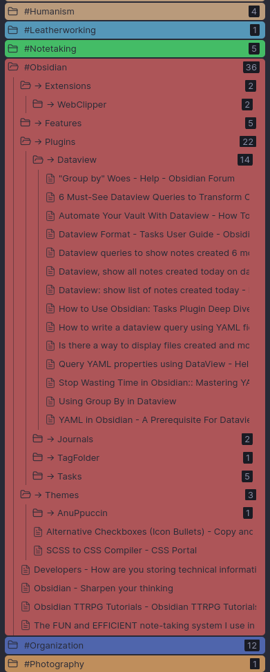Viewport: 270px width, 672px height.
Task: Click the open-folder icon next to #Obsidian
Action: (x=13, y=68)
